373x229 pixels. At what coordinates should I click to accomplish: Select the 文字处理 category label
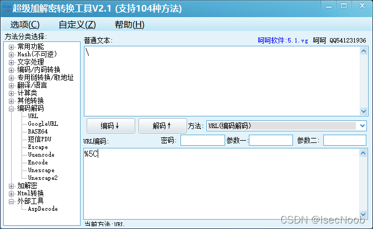30,62
